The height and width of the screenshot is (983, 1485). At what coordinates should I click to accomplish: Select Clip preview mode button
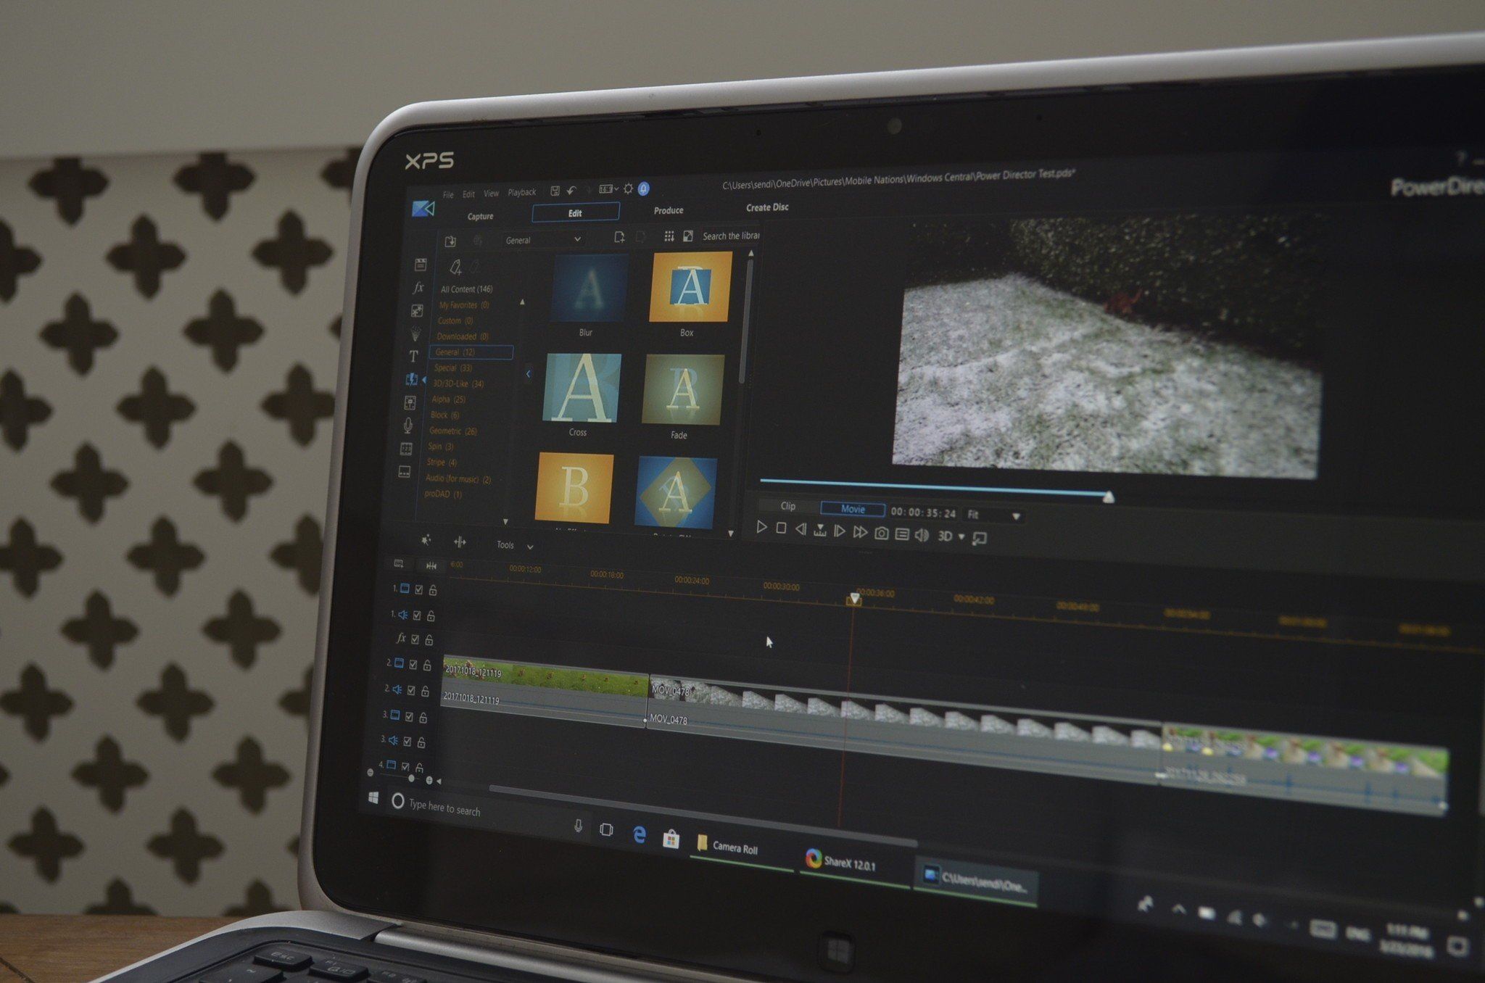point(788,506)
